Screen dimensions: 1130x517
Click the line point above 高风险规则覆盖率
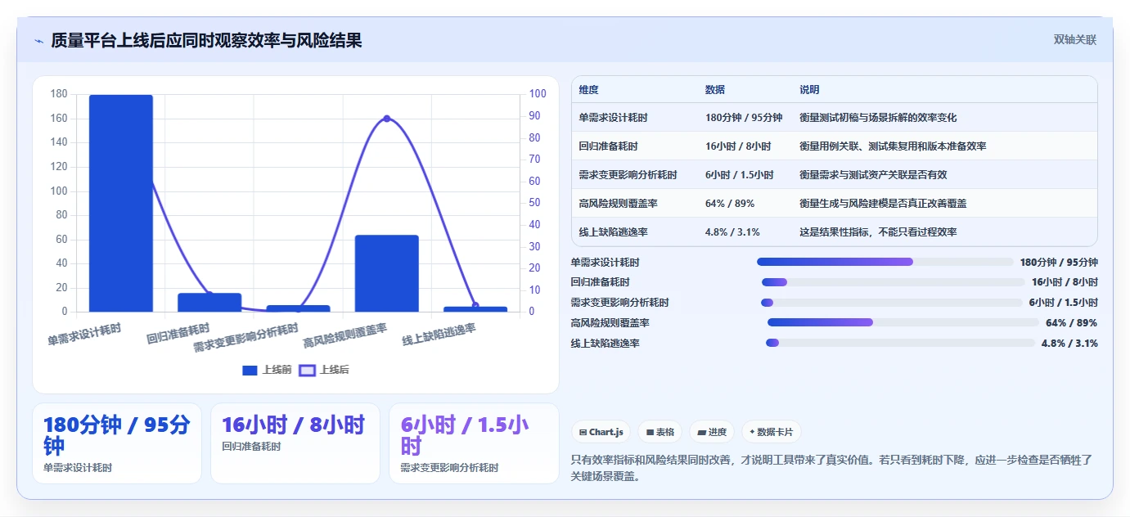pos(386,119)
